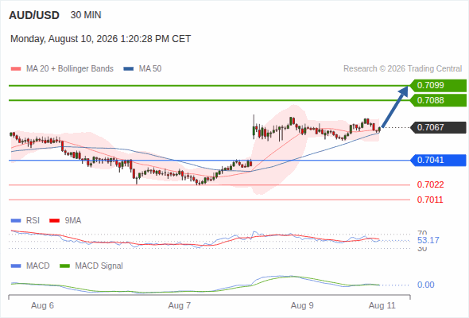Click the blue upward forecast arrow
469x318 pixels.
pos(395,107)
